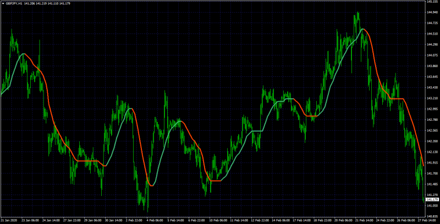The image size is (440, 224).
Task: Click the 11 Feb 14:00 time label
Action: coord(239,221)
